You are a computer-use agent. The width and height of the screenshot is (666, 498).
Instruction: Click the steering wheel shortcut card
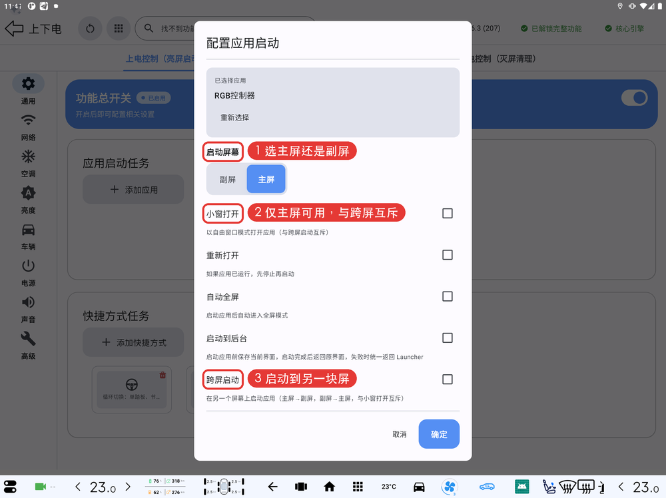click(132, 389)
